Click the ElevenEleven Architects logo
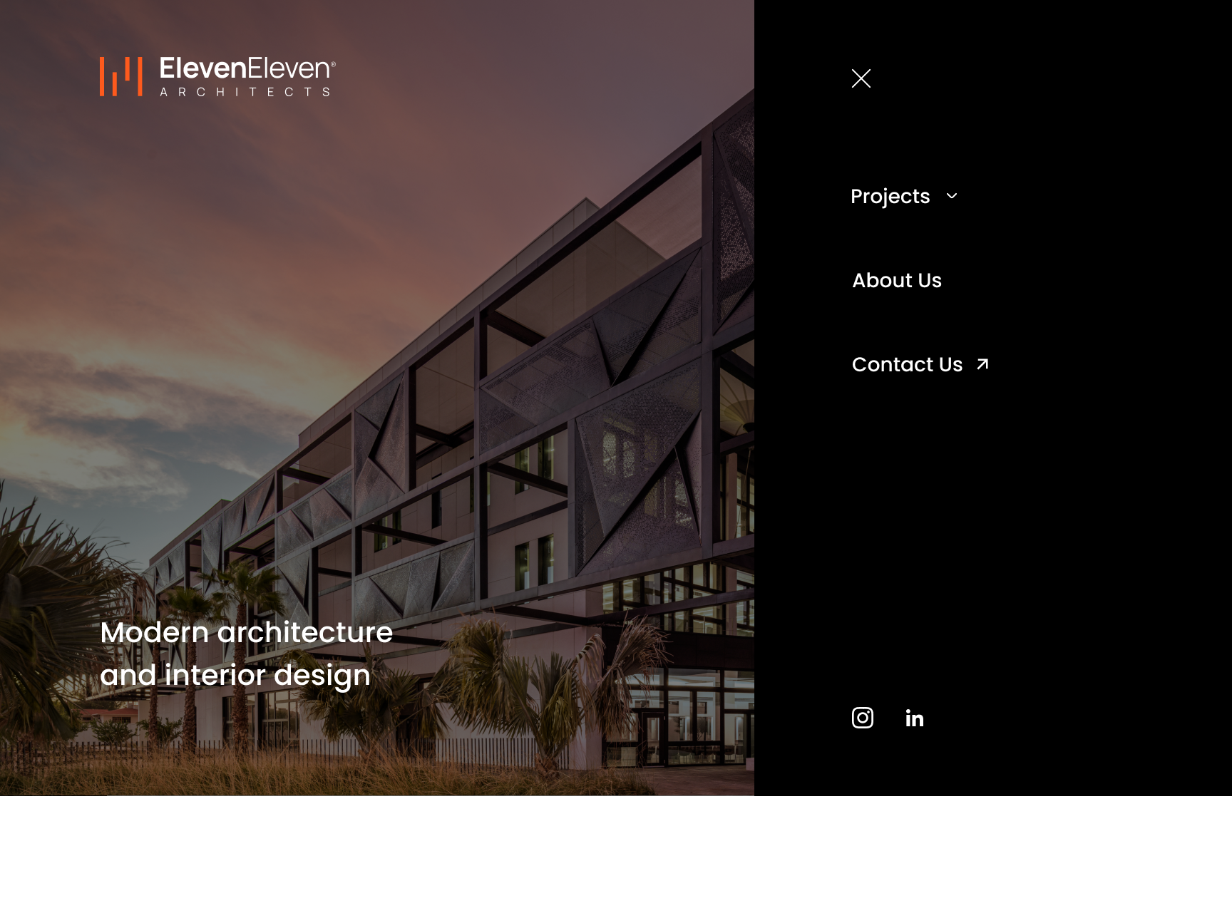Viewport: 1232px width, 918px height. (217, 76)
